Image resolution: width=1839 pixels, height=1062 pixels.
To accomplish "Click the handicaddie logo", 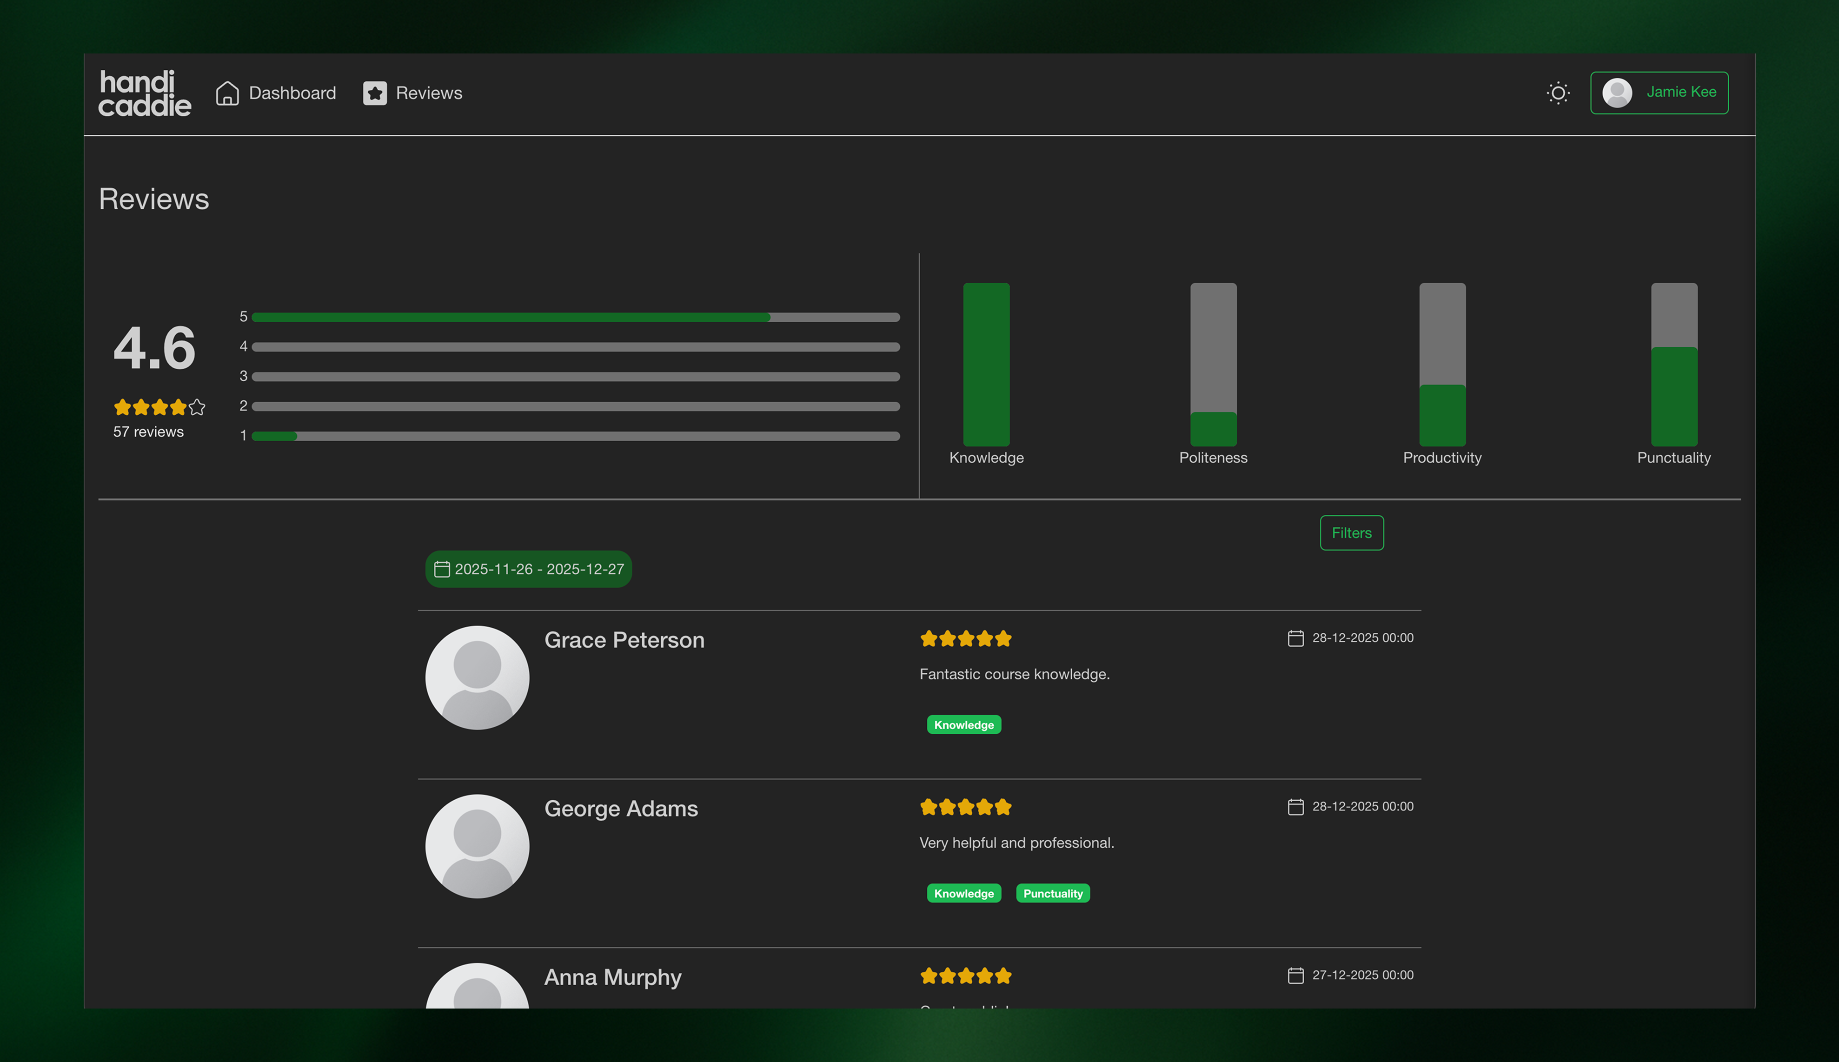I will tap(144, 93).
